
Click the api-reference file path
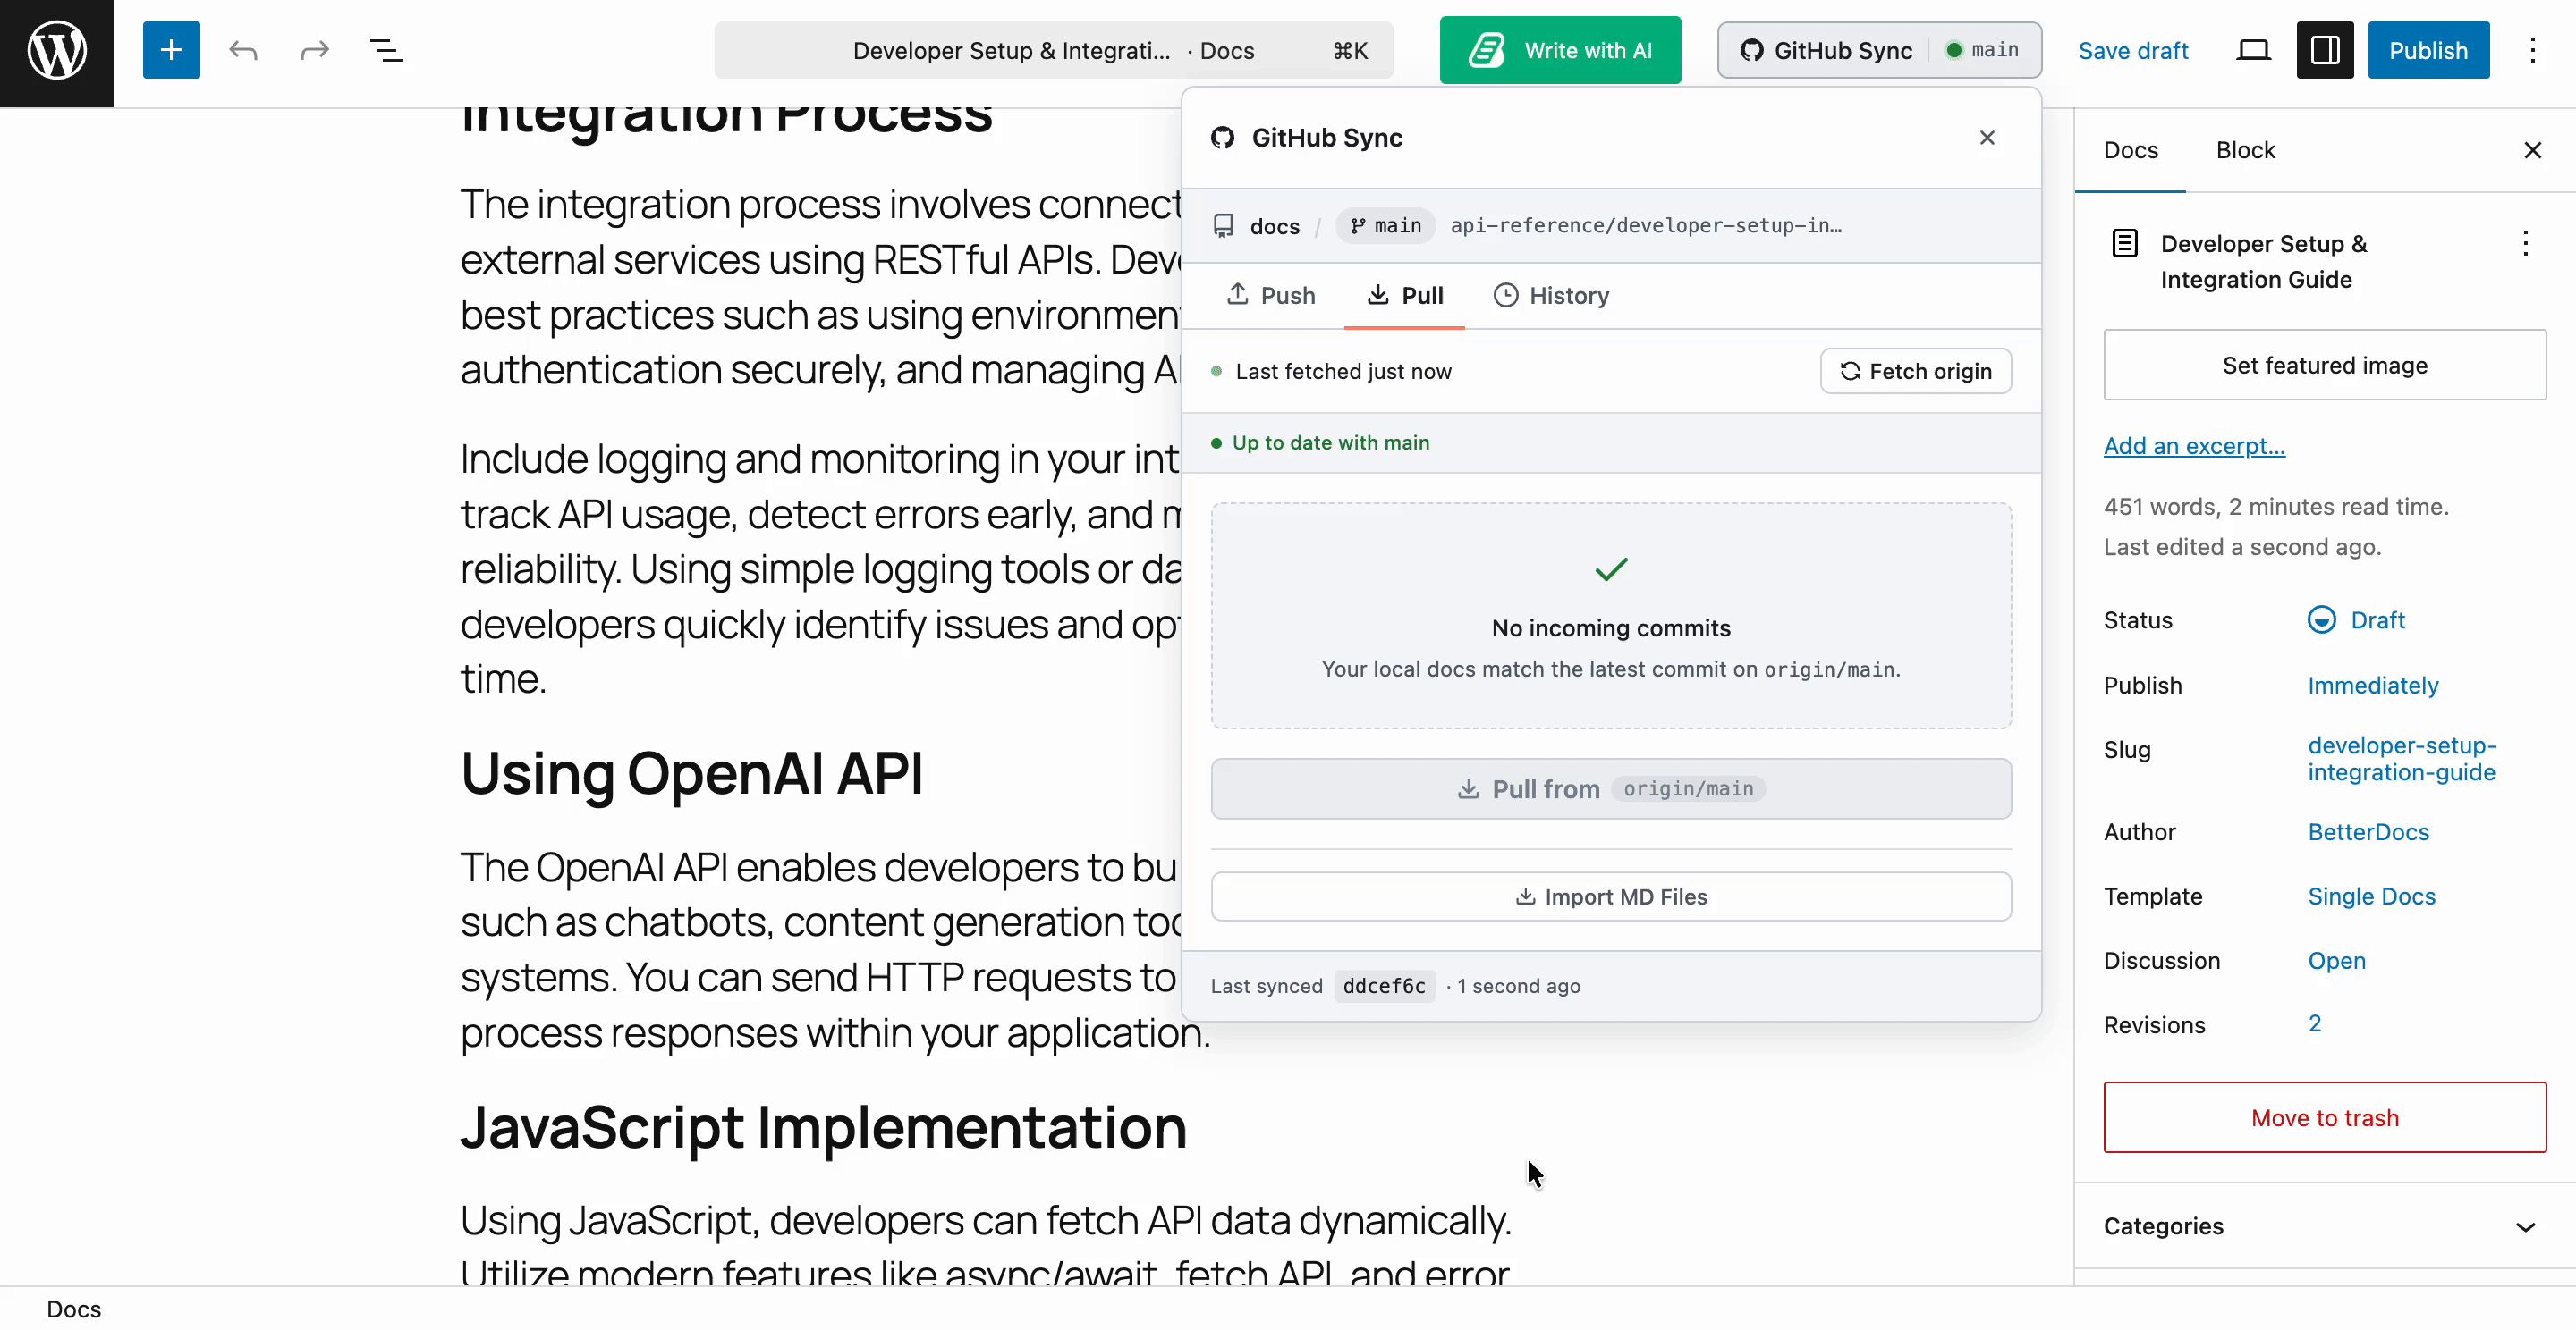click(x=1645, y=226)
